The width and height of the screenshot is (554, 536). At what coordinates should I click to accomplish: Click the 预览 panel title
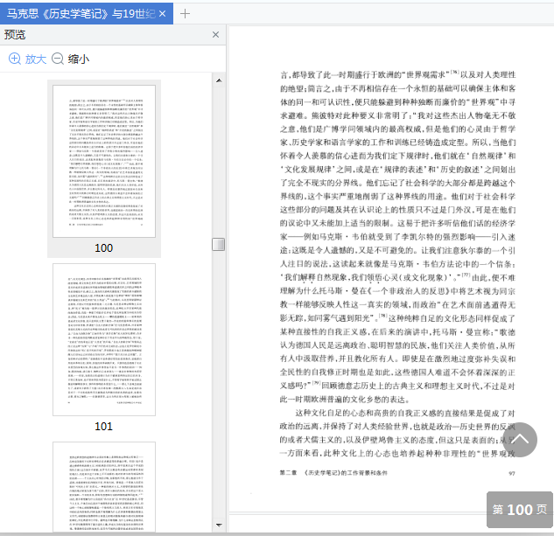15,35
